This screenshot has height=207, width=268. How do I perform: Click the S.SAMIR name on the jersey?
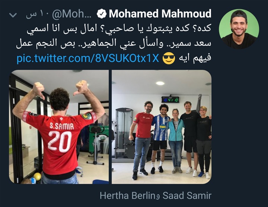click(x=62, y=126)
